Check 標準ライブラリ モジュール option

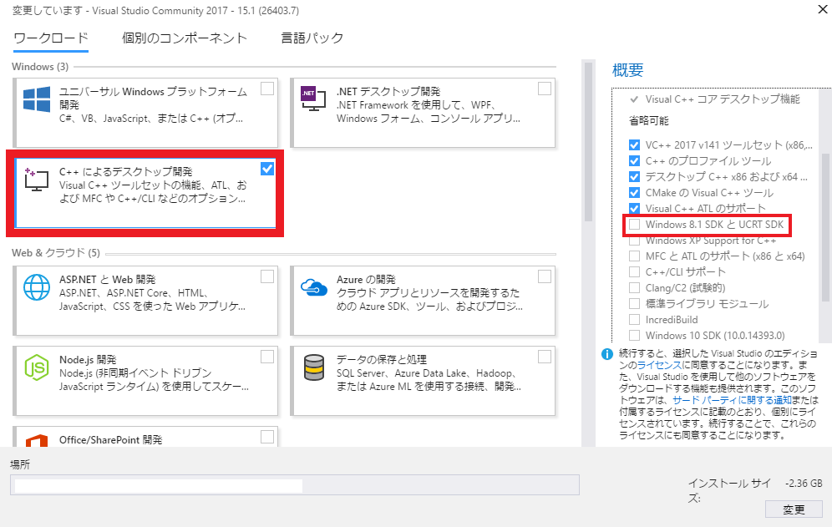634,303
